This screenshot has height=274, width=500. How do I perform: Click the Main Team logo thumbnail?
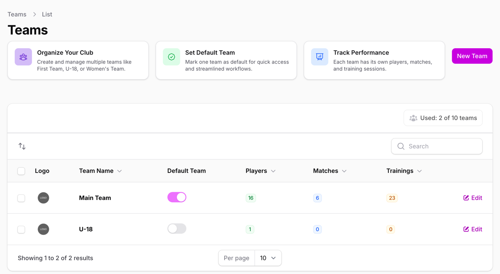tap(43, 198)
